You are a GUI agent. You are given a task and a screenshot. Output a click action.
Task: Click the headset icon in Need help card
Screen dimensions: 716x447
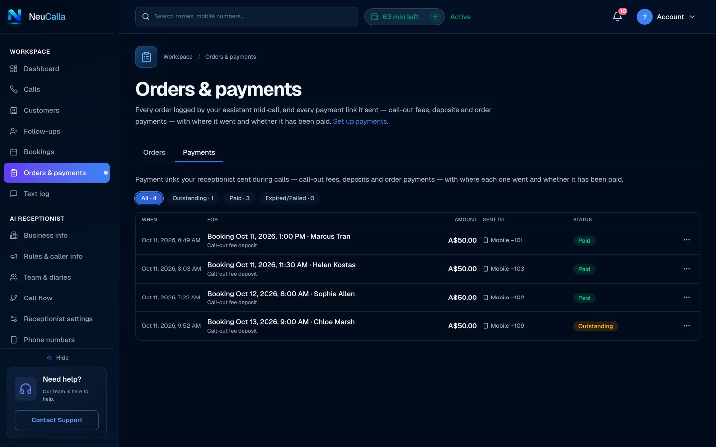[26, 389]
